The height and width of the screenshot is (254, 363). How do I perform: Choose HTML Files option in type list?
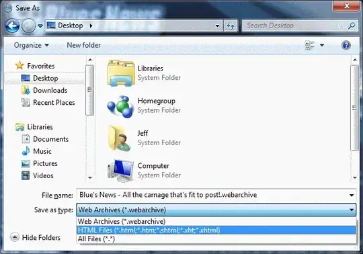tap(216, 230)
